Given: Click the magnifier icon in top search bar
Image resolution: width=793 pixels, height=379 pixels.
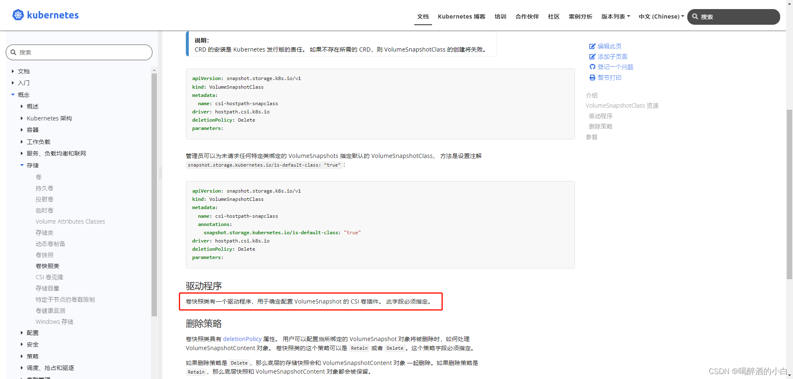Looking at the screenshot, I should tap(695, 16).
